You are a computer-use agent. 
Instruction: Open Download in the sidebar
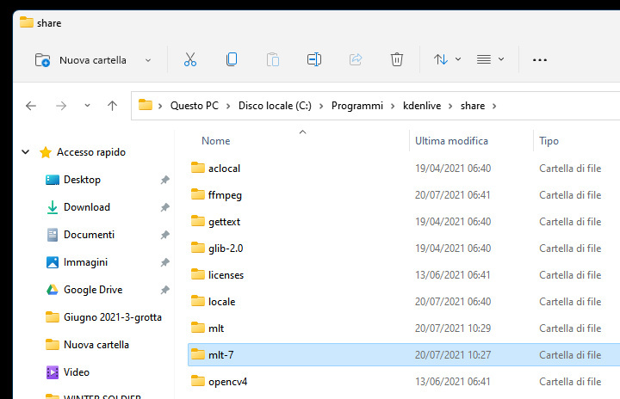pyautogui.click(x=87, y=207)
